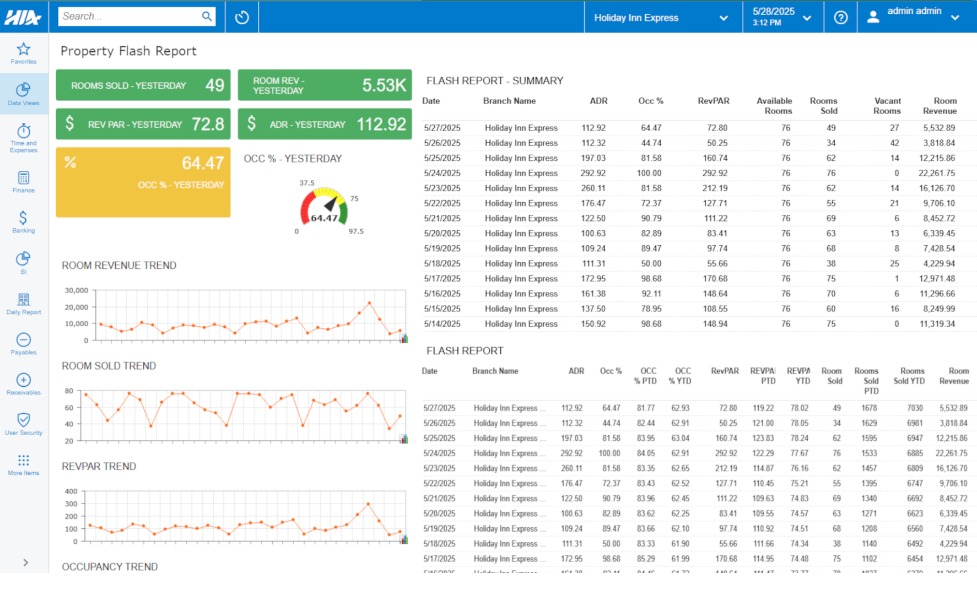Open the Daily Report workspace

(x=23, y=304)
